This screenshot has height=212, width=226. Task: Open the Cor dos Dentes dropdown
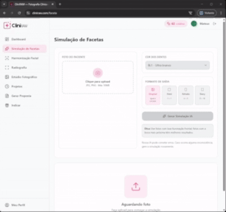click(177, 65)
